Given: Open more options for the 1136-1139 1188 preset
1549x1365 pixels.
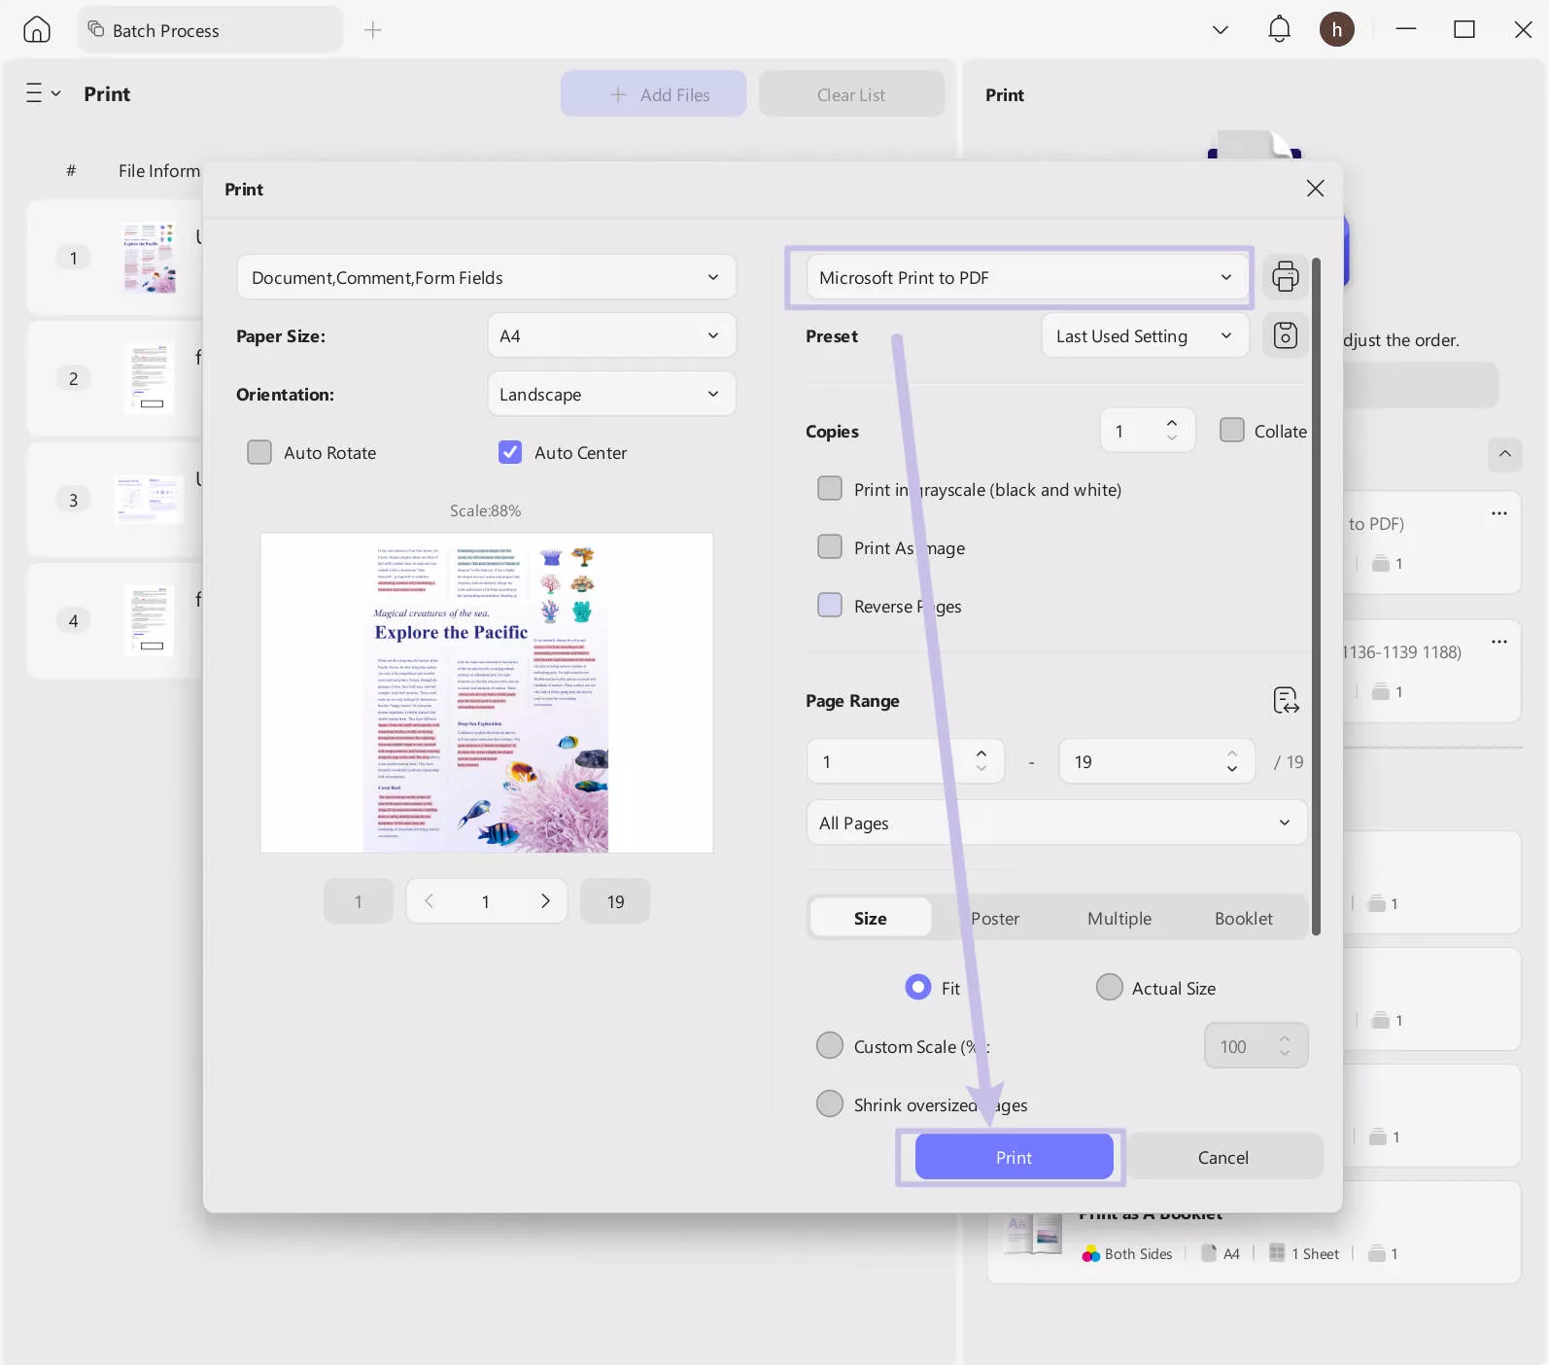Looking at the screenshot, I should [x=1499, y=642].
